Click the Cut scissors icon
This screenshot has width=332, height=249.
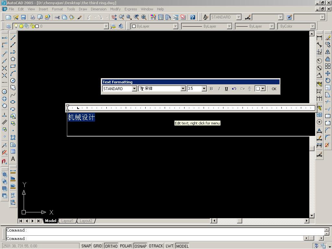pos(57,17)
